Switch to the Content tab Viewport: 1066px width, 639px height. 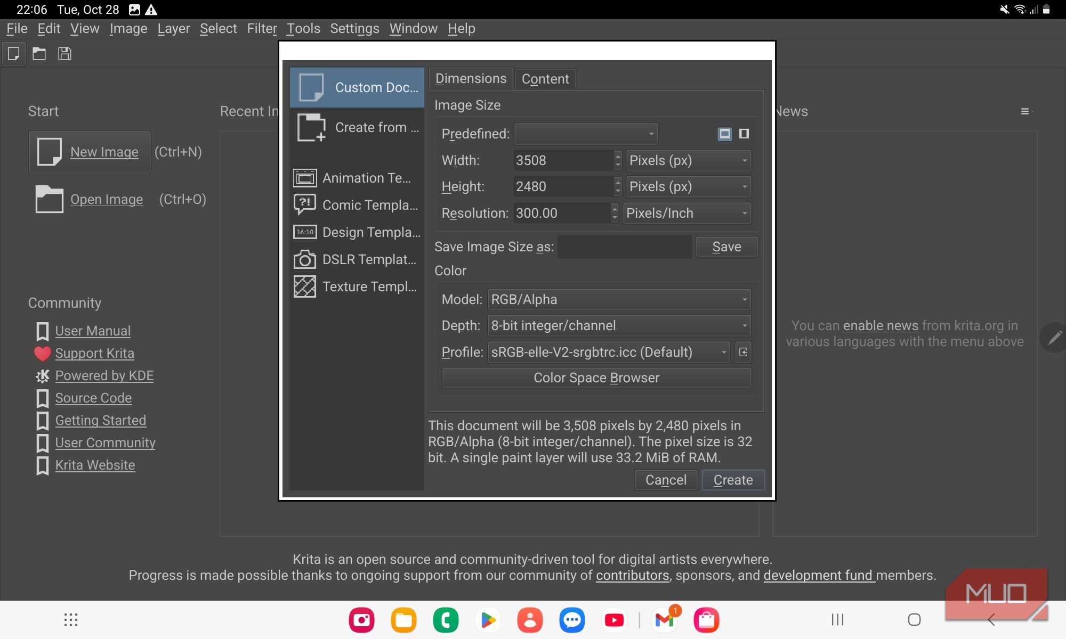pos(545,79)
